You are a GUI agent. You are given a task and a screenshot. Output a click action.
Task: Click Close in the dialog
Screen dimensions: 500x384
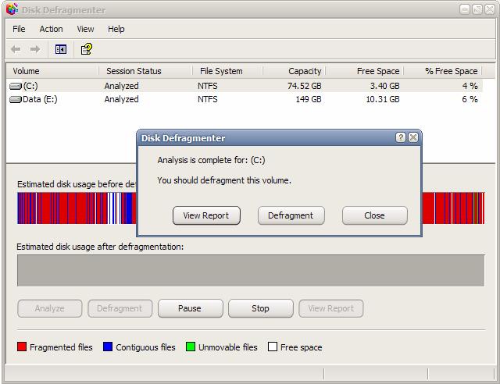(x=375, y=215)
